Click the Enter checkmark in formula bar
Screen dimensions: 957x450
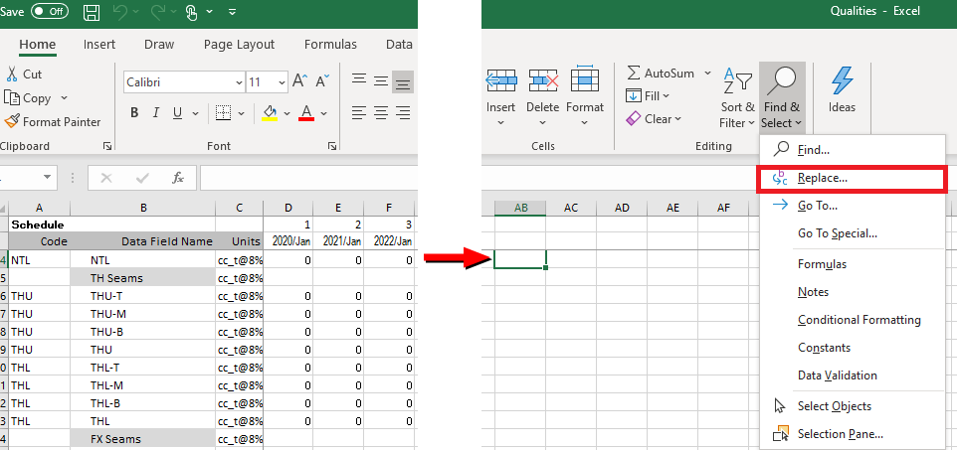click(143, 178)
